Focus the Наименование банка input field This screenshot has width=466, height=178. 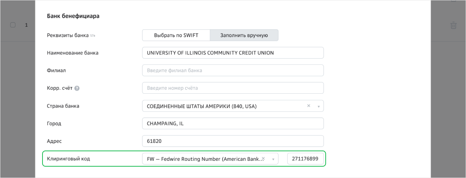[x=233, y=53]
